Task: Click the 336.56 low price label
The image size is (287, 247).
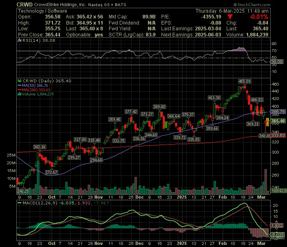Action: coord(139,138)
